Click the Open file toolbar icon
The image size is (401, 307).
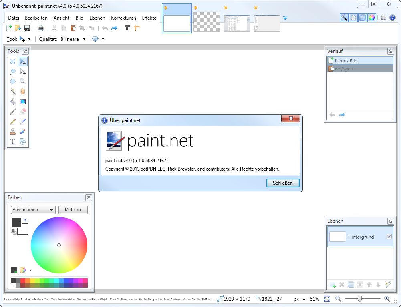tap(18, 28)
